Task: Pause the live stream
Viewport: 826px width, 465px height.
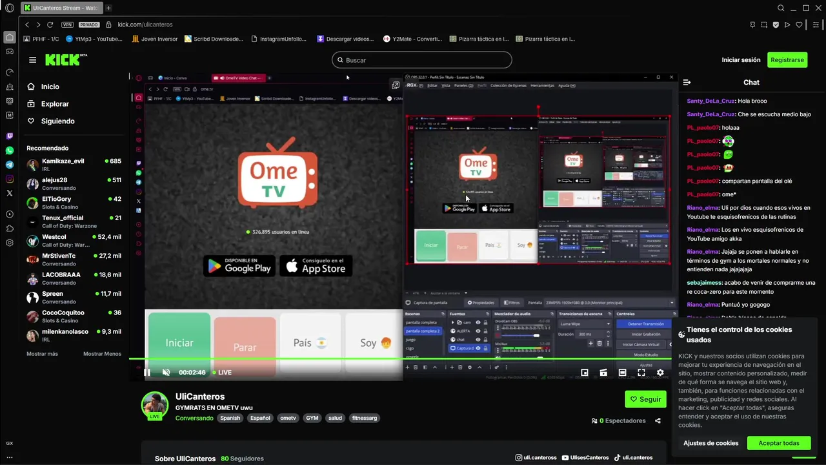Action: (147, 372)
